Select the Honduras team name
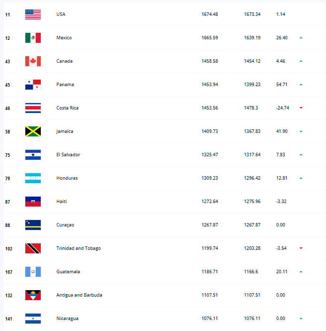 click(67, 178)
